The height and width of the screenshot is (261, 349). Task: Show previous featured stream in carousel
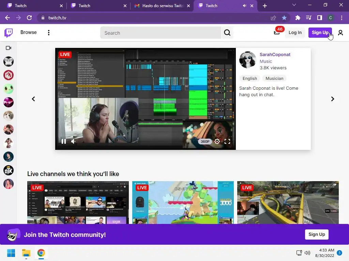coord(33,99)
